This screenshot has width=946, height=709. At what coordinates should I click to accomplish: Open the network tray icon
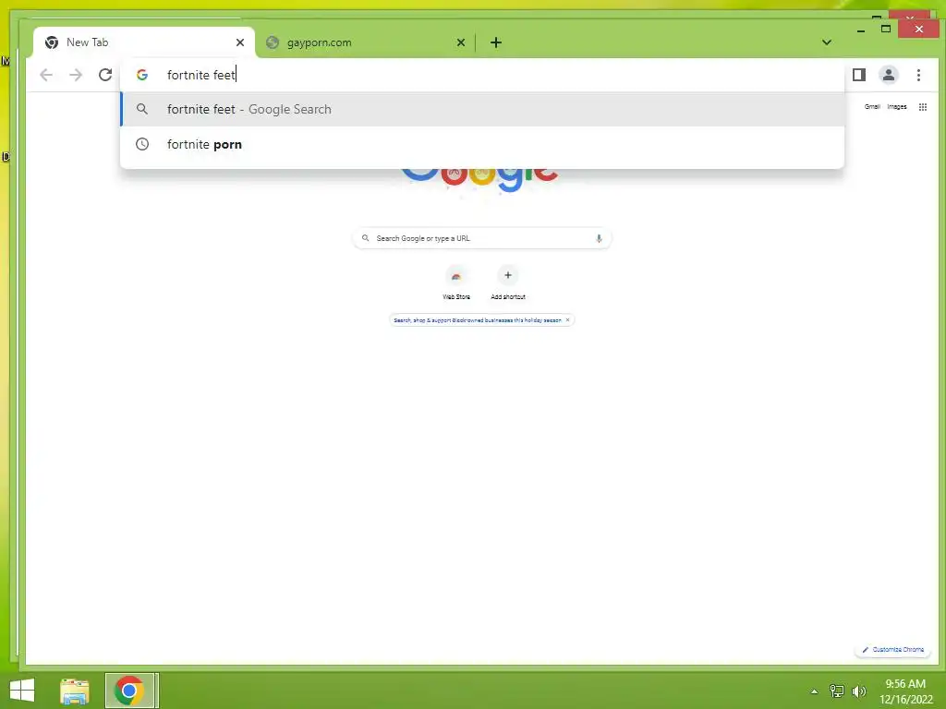pos(836,691)
